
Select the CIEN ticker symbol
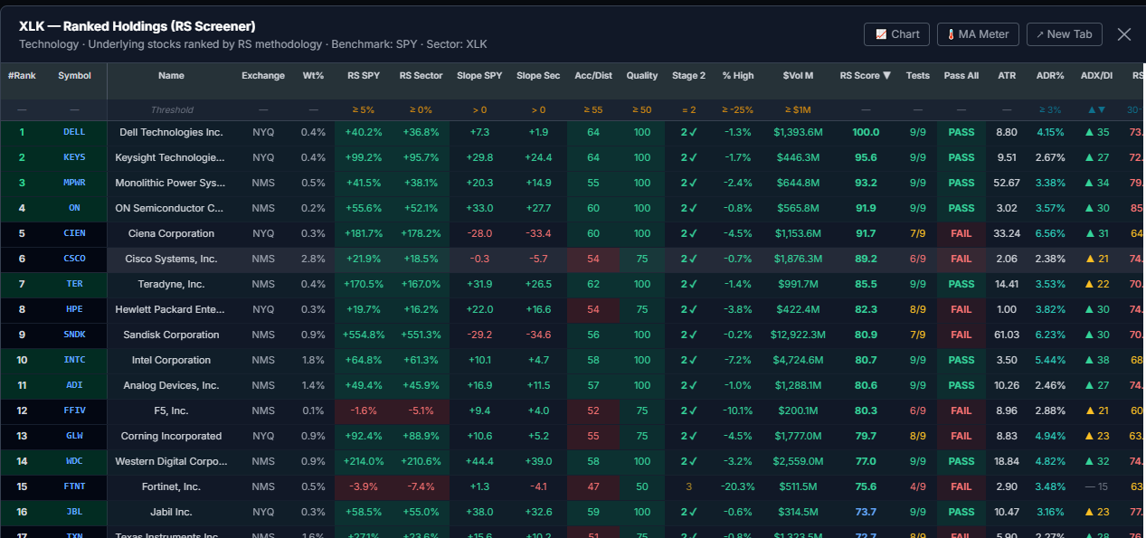[x=74, y=233]
